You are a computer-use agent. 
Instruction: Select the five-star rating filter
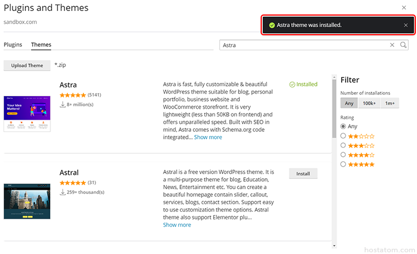click(x=343, y=164)
